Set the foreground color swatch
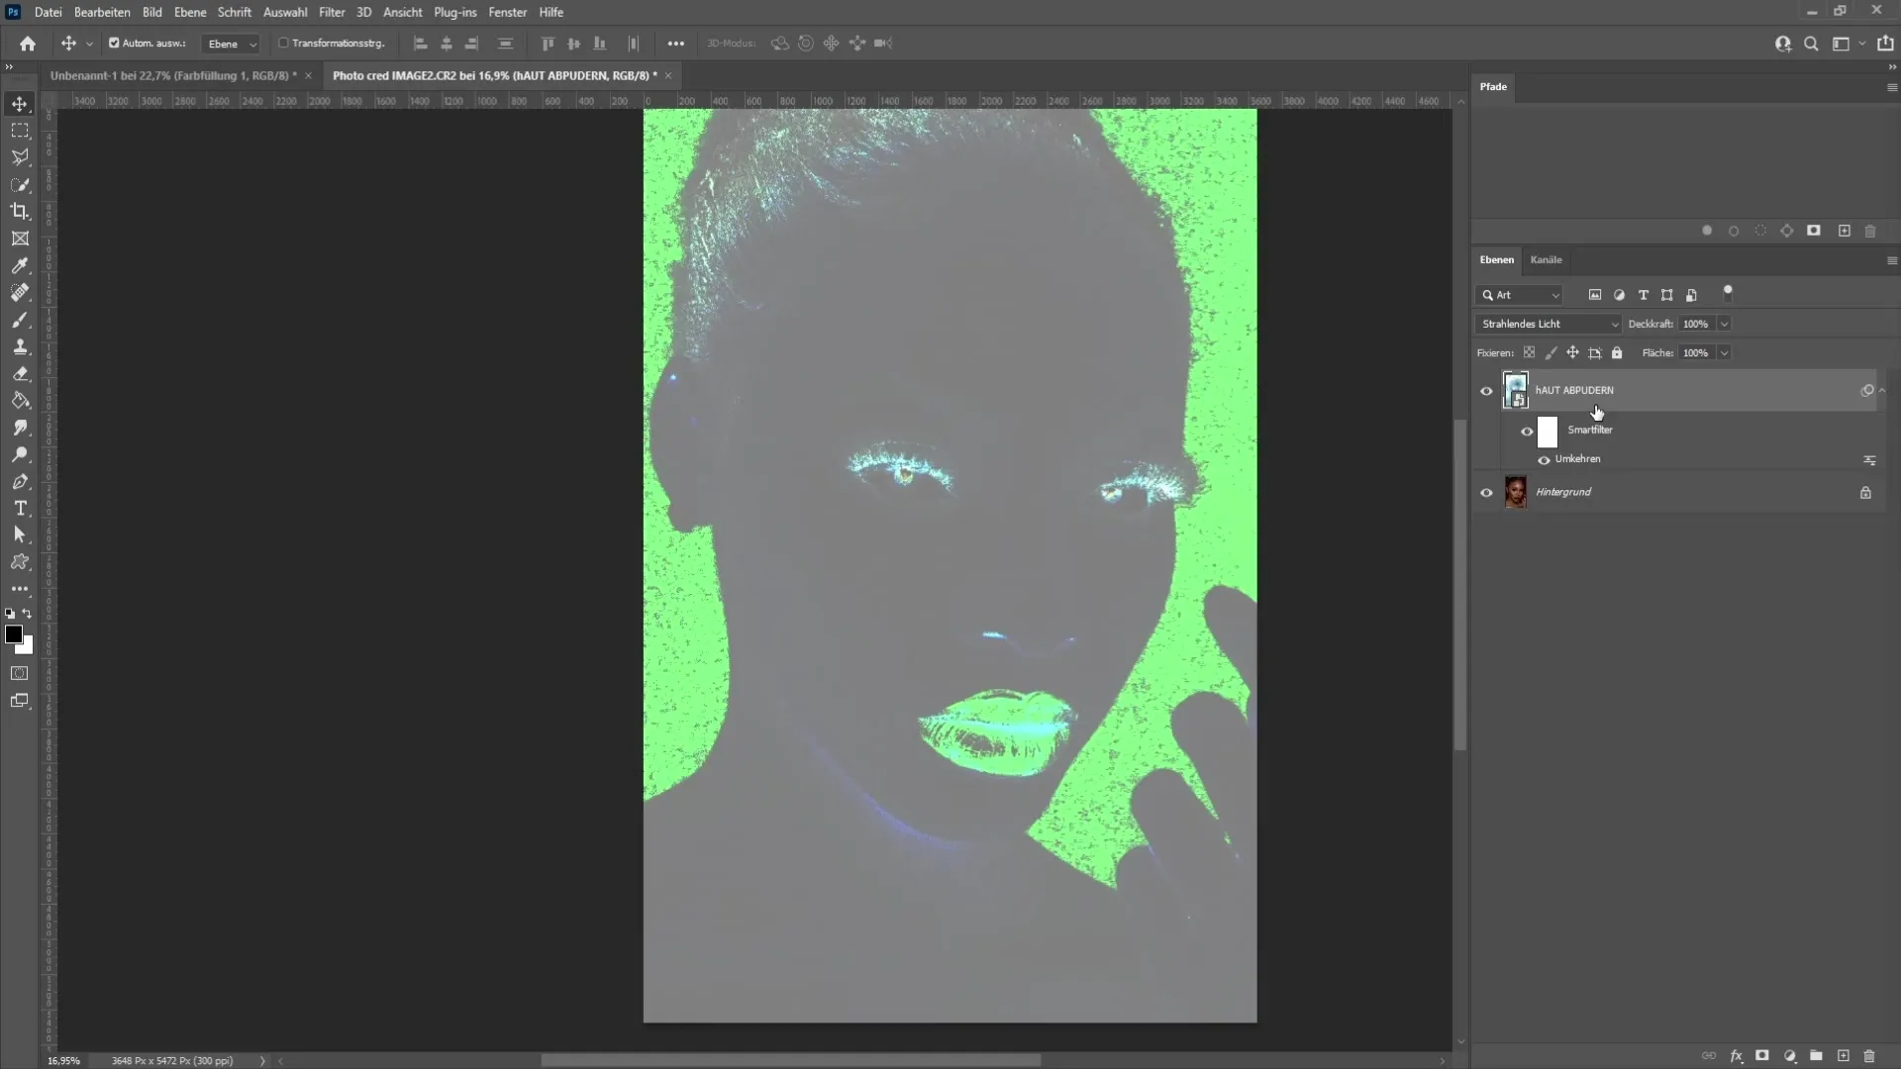The height and width of the screenshot is (1069, 1901). pos(13,634)
